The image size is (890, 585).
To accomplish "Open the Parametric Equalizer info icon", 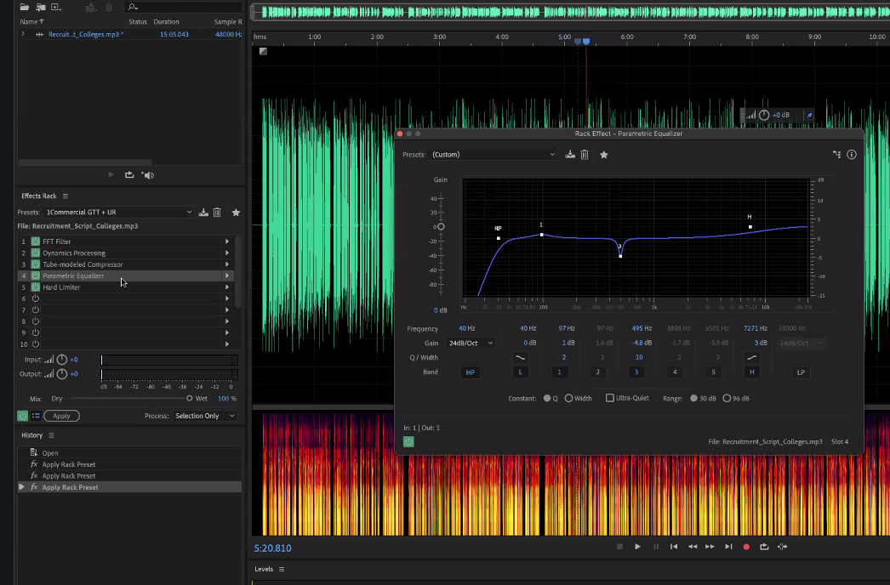I will [x=852, y=155].
